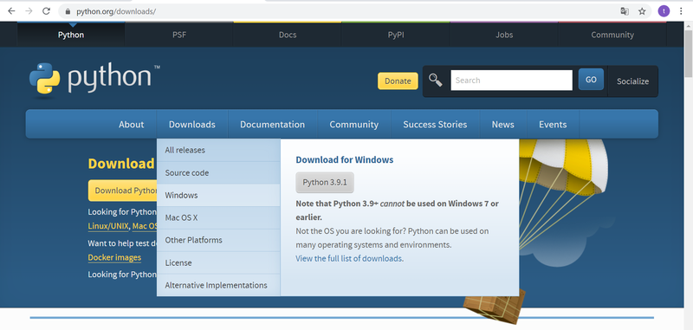Viewport: 693px width, 330px height.
Task: Open the News navigation menu
Action: click(503, 125)
